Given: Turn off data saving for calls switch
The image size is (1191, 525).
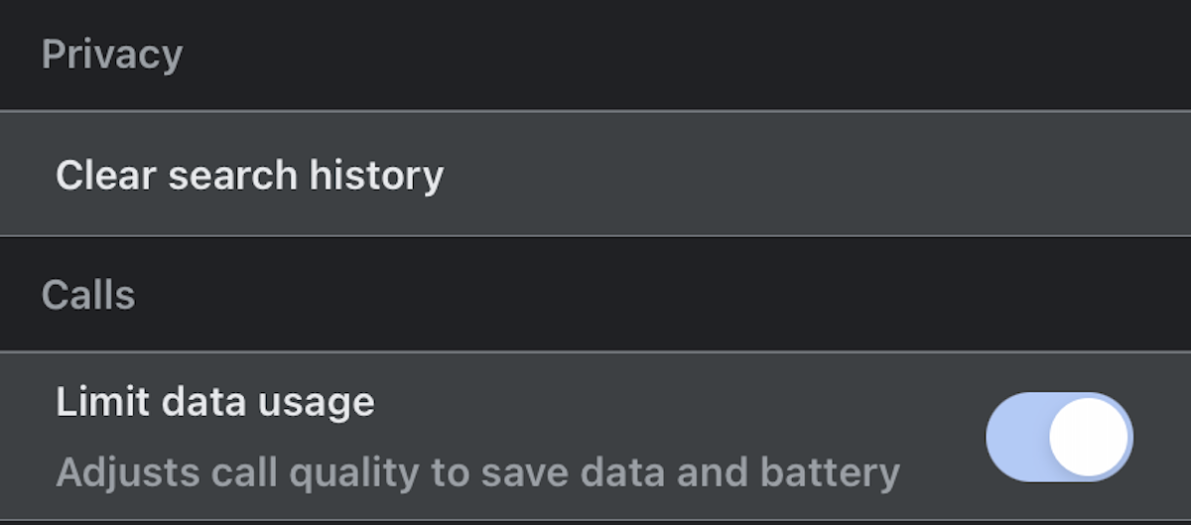Looking at the screenshot, I should 1058,437.
